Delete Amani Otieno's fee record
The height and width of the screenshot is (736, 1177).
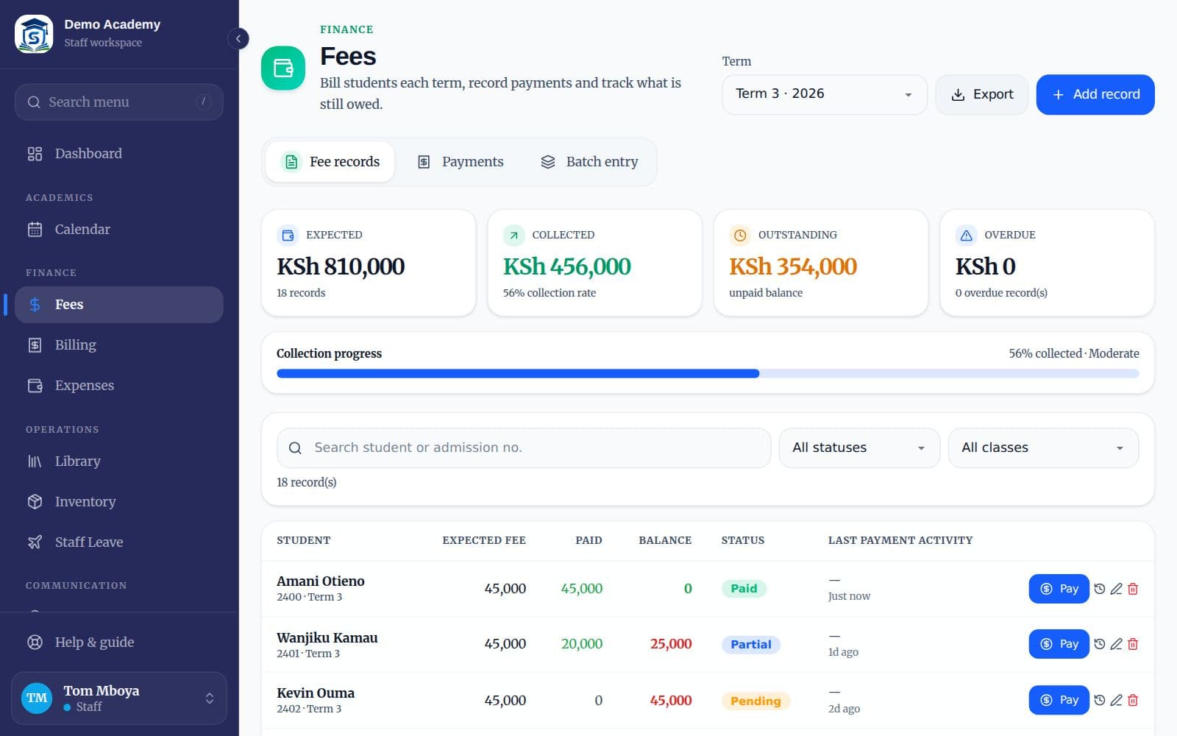click(1133, 589)
